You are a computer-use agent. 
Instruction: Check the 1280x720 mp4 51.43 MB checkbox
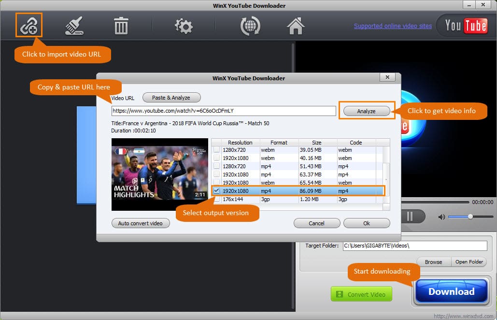(x=217, y=166)
